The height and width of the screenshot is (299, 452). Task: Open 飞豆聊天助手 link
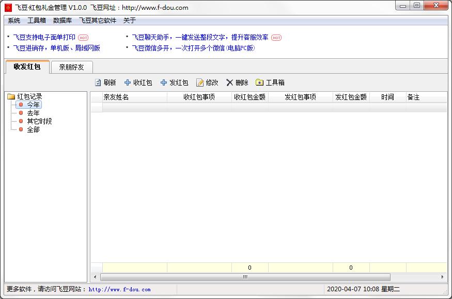[x=200, y=38]
